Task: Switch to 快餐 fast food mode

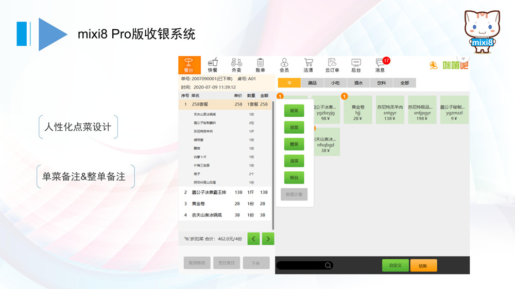Action: 213,65
